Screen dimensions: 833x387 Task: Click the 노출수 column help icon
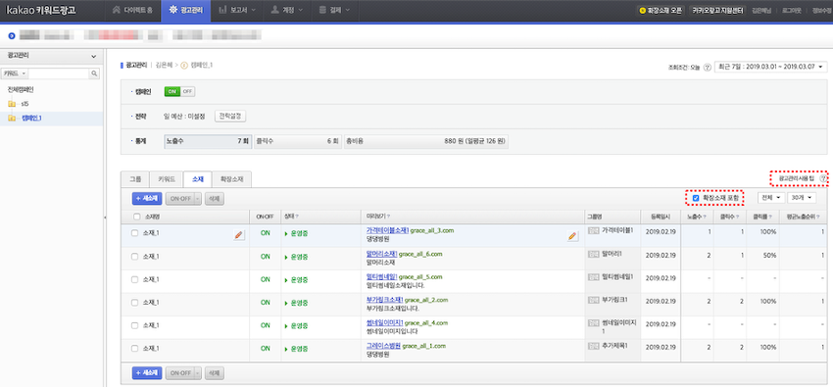pos(705,217)
